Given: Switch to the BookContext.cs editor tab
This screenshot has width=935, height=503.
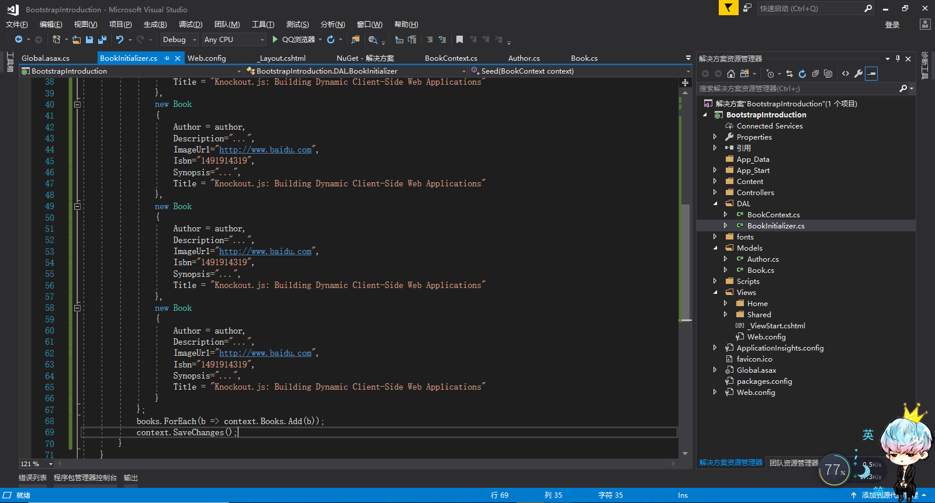Looking at the screenshot, I should tap(451, 58).
